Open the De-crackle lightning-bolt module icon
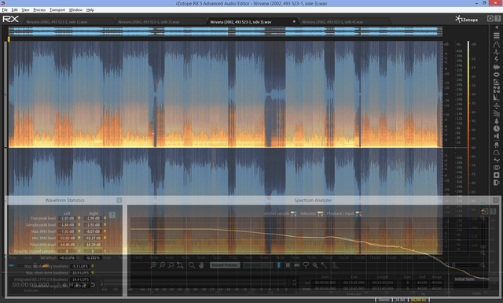Image resolution: width=503 pixels, height=303 pixels. (x=496, y=60)
